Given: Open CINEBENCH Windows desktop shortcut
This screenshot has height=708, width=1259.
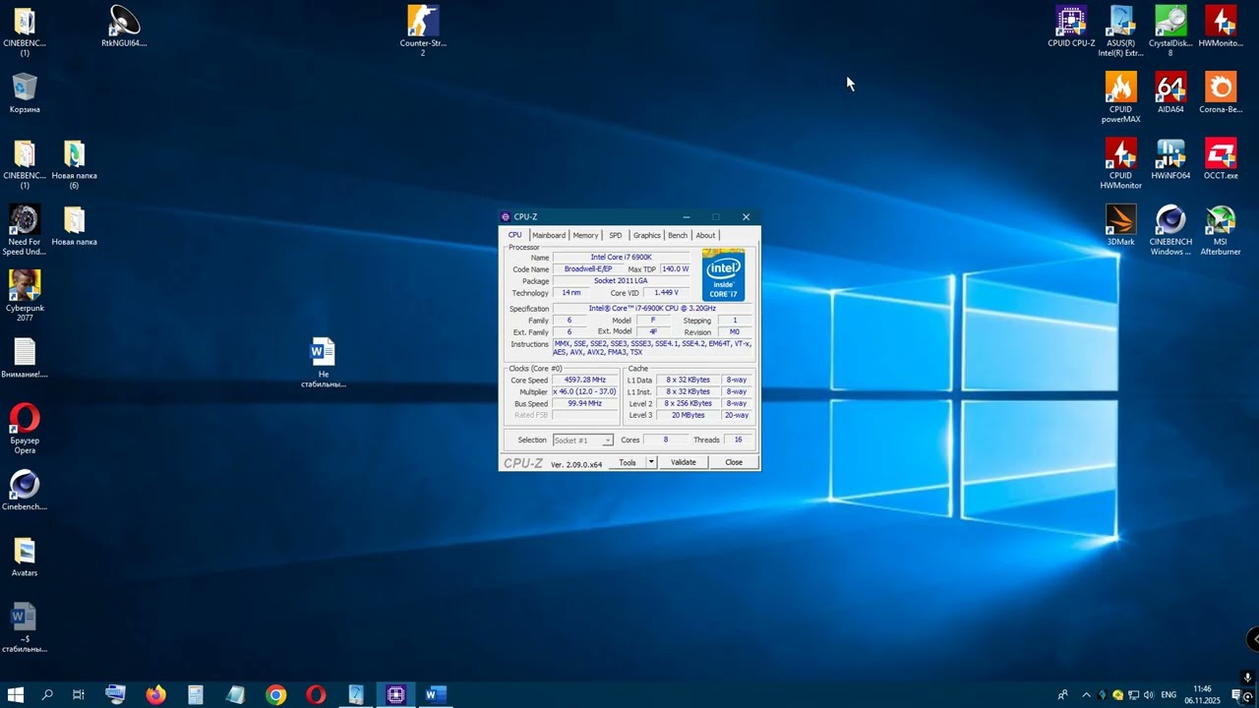Looking at the screenshot, I should [x=1170, y=230].
